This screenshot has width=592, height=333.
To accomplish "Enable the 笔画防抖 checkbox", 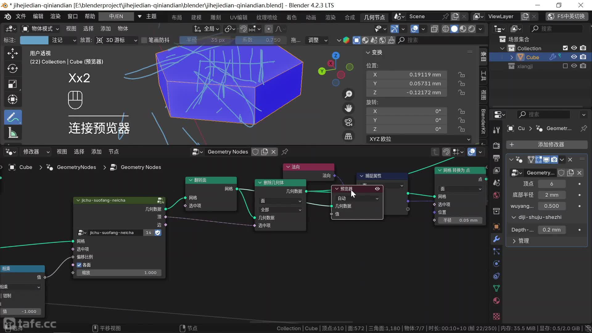I will coord(144,40).
